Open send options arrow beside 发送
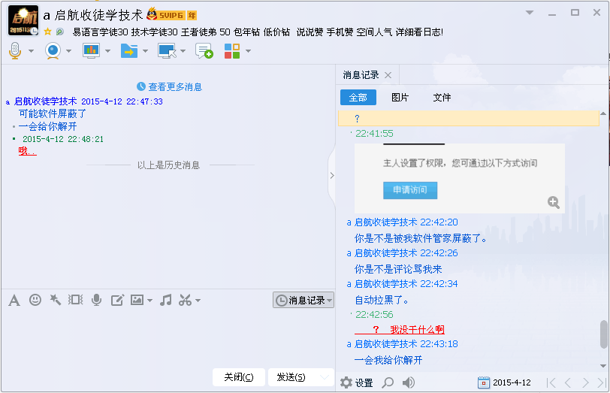This screenshot has width=610, height=393. [325, 377]
